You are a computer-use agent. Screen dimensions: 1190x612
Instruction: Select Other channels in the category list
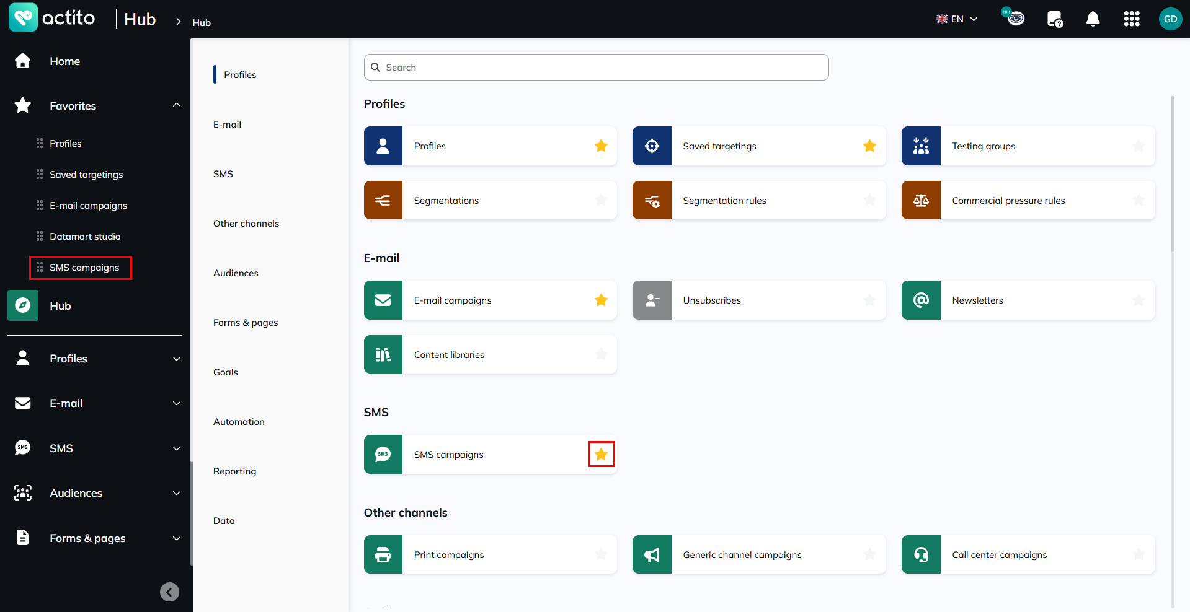point(246,224)
